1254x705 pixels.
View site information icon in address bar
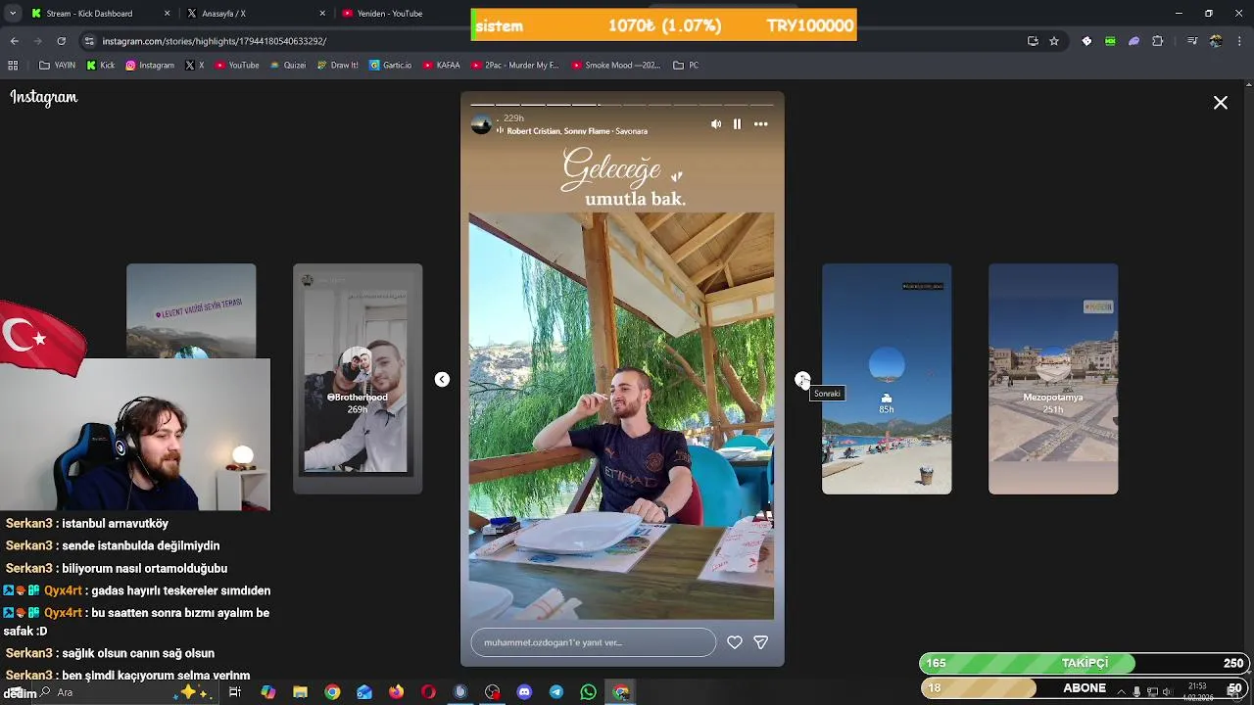(x=89, y=41)
